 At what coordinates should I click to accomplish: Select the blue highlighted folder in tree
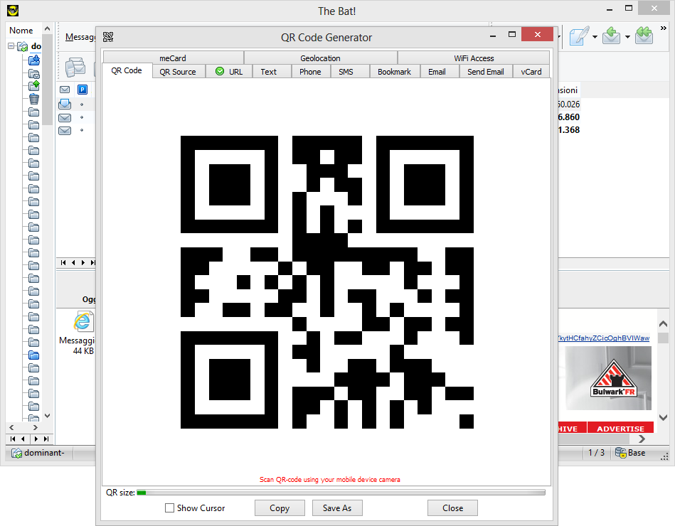pyautogui.click(x=33, y=355)
